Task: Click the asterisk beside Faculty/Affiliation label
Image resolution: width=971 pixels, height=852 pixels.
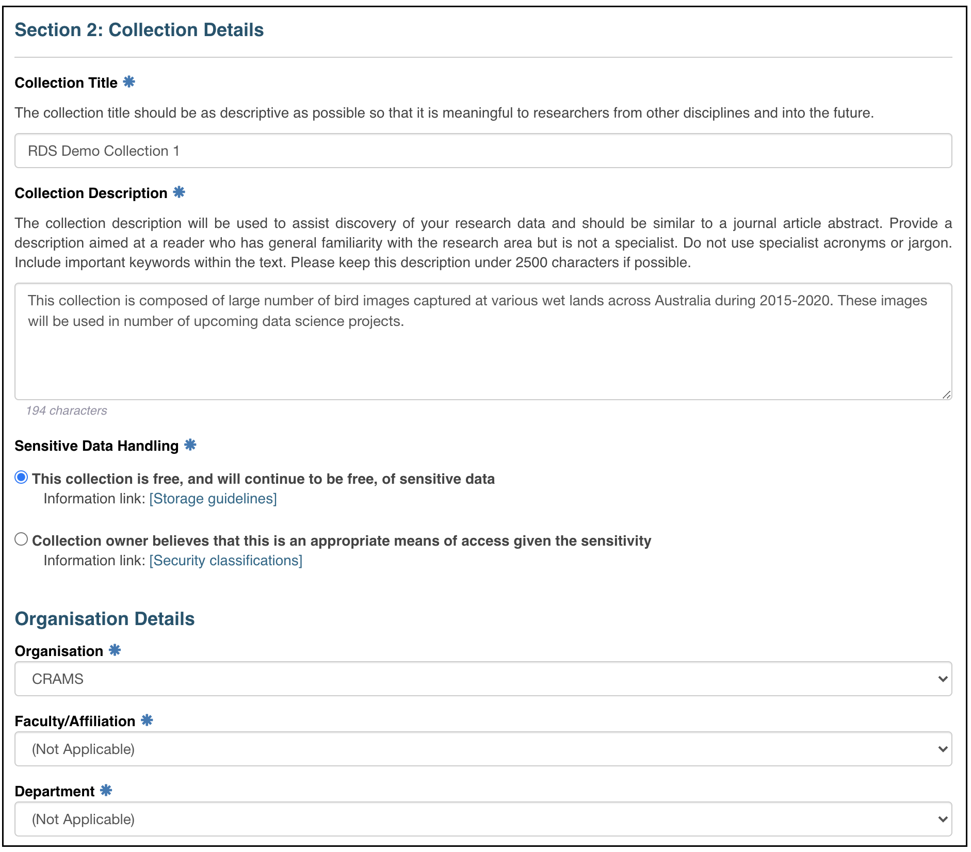Action: tap(147, 720)
